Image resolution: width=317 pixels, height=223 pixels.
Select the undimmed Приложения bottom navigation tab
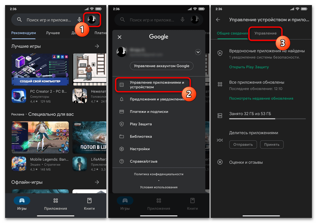click(x=56, y=204)
